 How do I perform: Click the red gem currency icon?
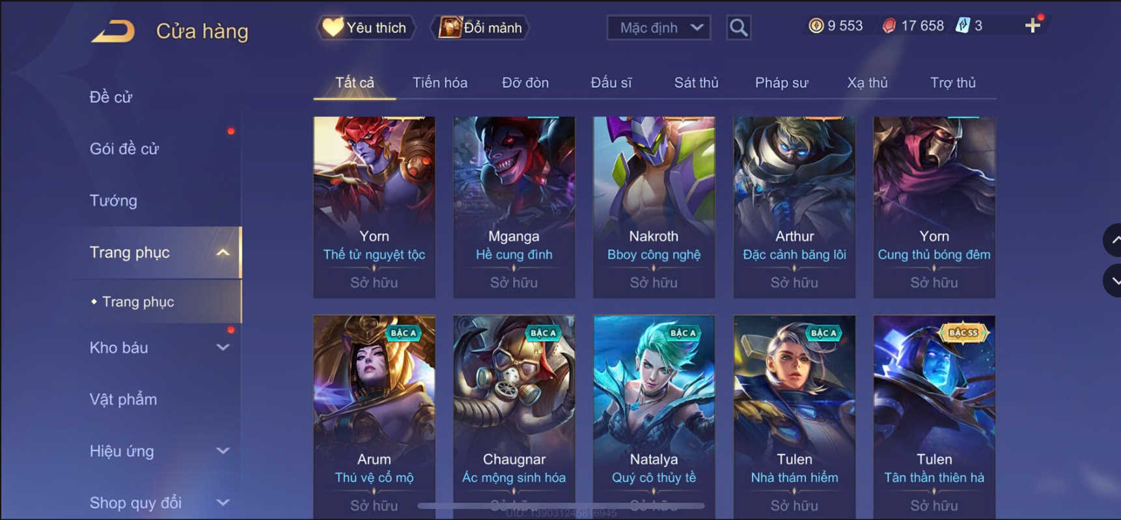coord(889,26)
